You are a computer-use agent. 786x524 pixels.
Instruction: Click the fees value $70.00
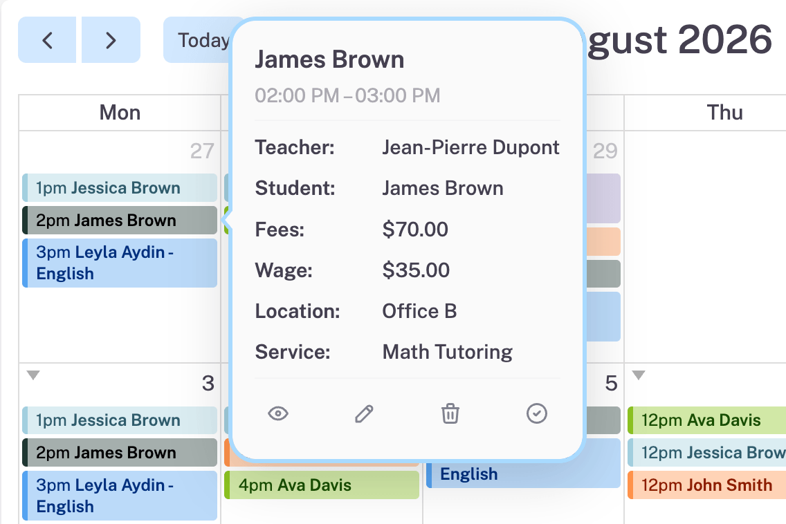415,230
